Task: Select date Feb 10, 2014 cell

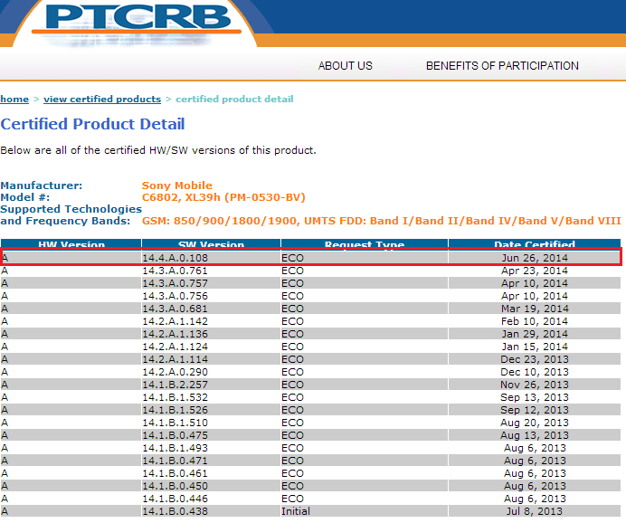Action: (x=535, y=321)
